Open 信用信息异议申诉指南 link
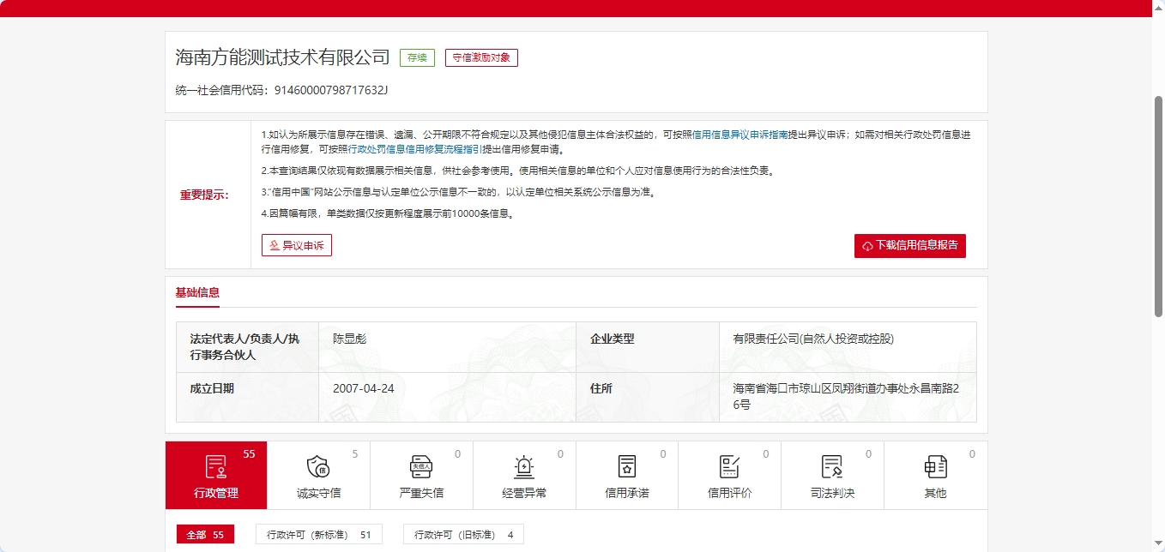Viewport: 1165px width, 552px height. pyautogui.click(x=739, y=135)
